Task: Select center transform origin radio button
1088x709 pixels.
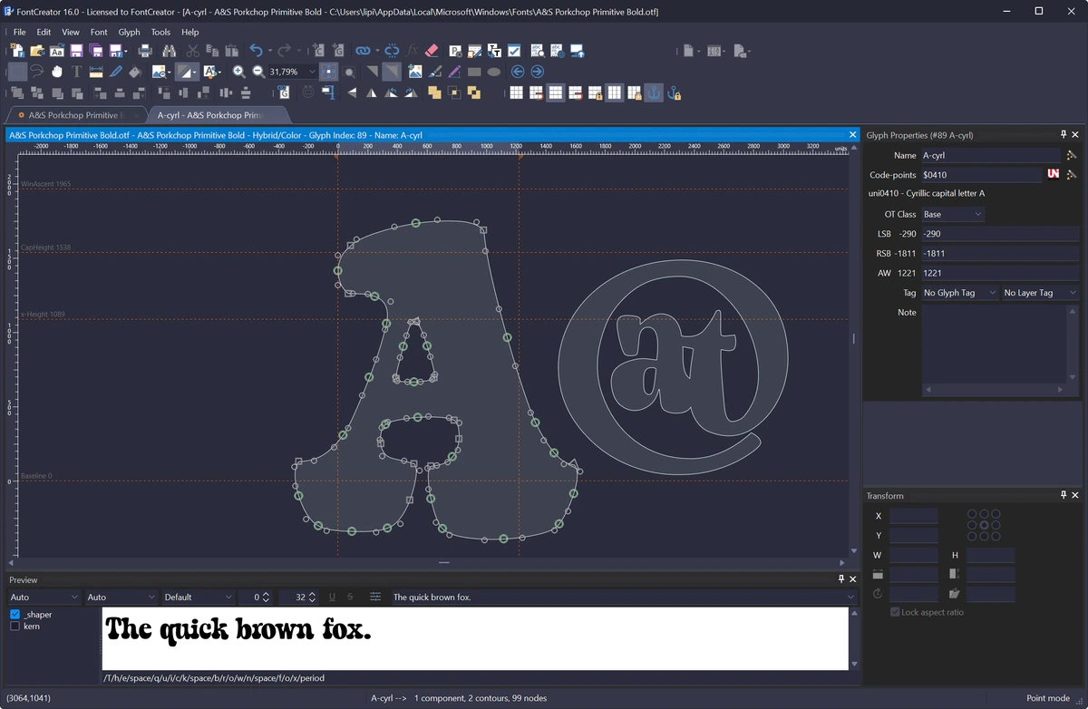Action: point(984,525)
